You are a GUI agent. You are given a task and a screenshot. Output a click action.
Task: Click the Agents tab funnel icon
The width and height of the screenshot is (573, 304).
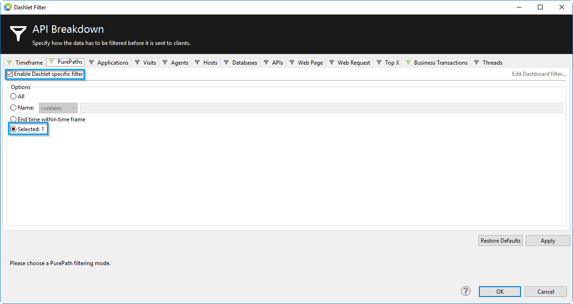[x=165, y=62]
